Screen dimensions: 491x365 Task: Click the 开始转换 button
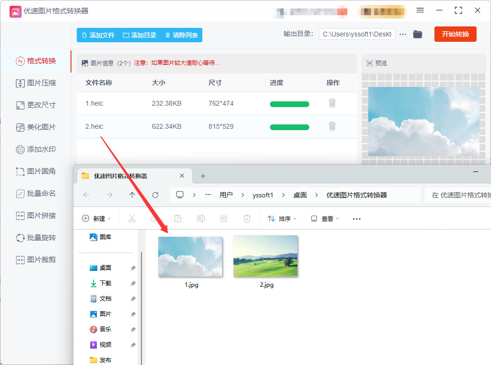(x=456, y=34)
